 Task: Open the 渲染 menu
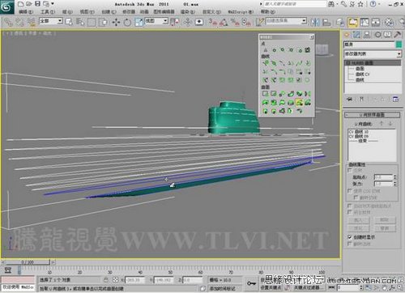pyautogui.click(x=187, y=11)
